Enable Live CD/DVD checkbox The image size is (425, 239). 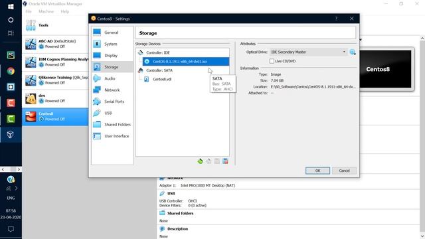pyautogui.click(x=272, y=61)
